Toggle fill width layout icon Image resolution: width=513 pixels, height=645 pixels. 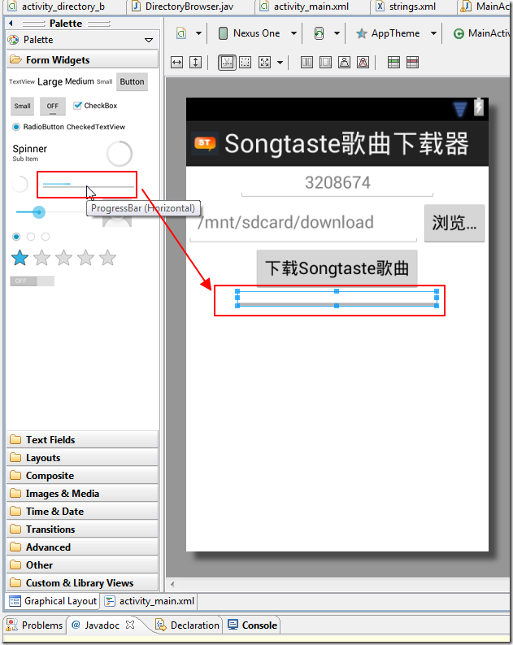[176, 63]
